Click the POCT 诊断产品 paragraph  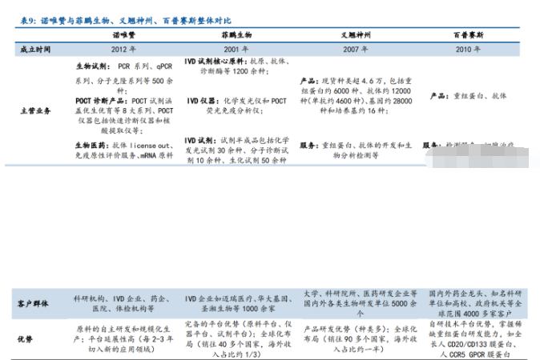[x=124, y=115]
